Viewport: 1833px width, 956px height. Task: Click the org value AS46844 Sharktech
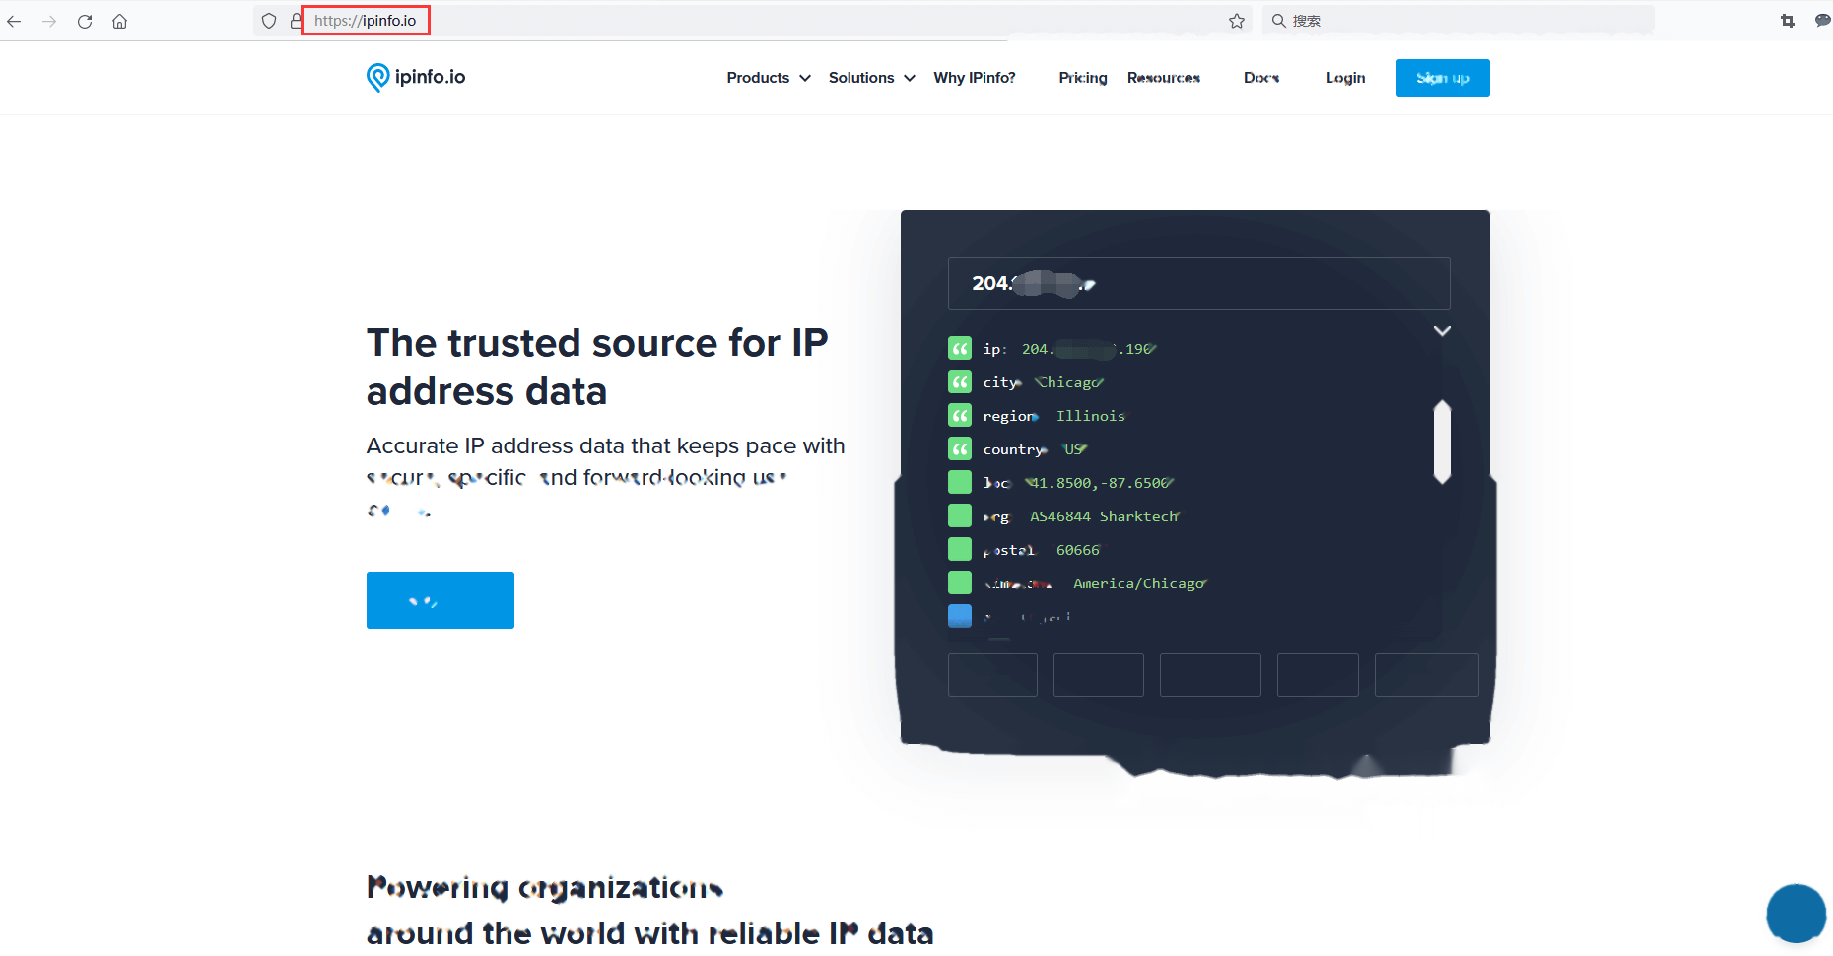click(x=1105, y=516)
